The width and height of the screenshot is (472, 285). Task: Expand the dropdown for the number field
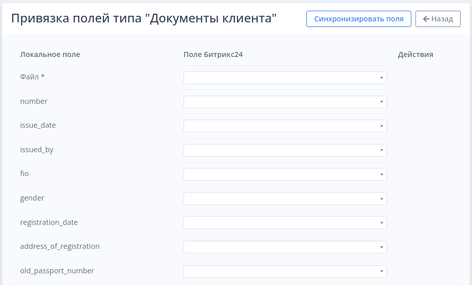[284, 102]
